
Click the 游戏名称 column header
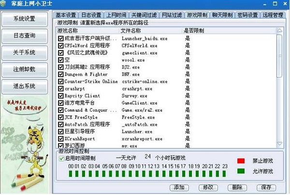(x=87, y=31)
